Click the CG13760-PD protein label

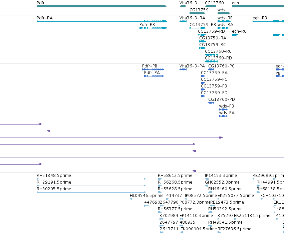tap(222, 99)
